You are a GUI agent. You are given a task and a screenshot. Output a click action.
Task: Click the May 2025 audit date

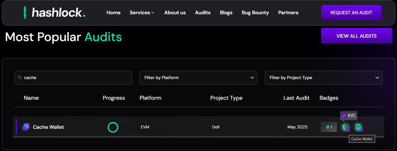pyautogui.click(x=297, y=127)
